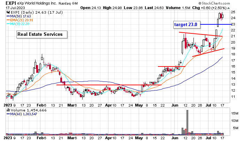The height and width of the screenshot is (141, 244).
Task: Click the 2023 label on the volume-panel date axis
Action: pos(8,138)
